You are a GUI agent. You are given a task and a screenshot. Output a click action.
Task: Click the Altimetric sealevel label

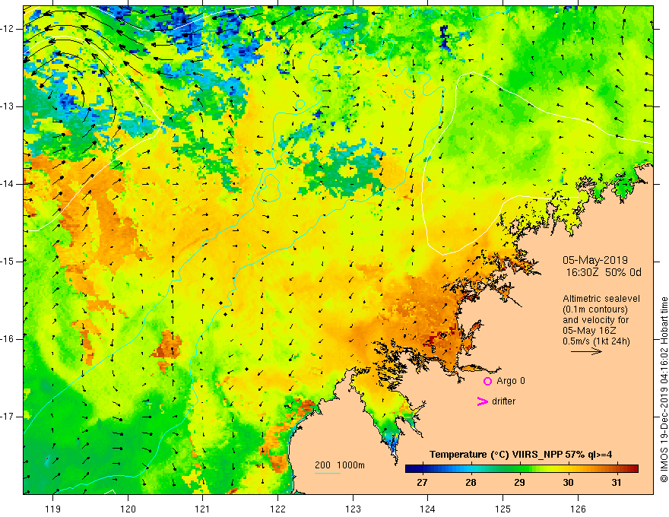[601, 299]
